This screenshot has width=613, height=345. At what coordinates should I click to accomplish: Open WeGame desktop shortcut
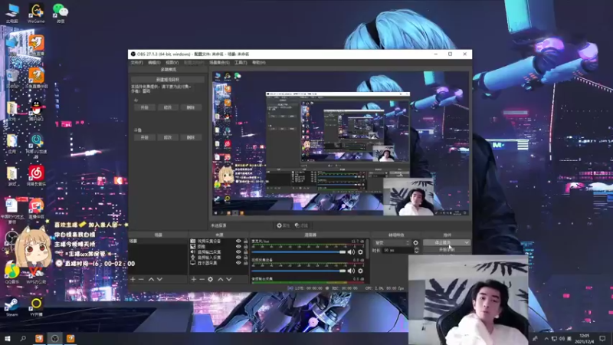click(36, 14)
